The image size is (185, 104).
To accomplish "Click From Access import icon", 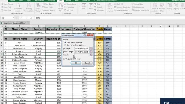I will click(2, 4).
